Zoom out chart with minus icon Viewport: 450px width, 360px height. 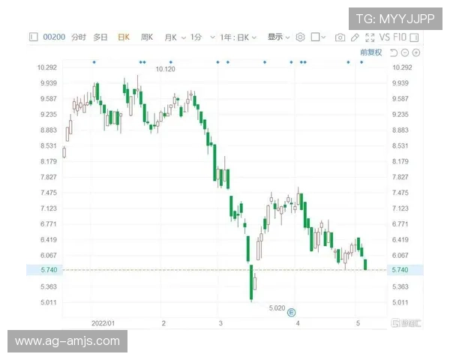pyautogui.click(x=405, y=52)
